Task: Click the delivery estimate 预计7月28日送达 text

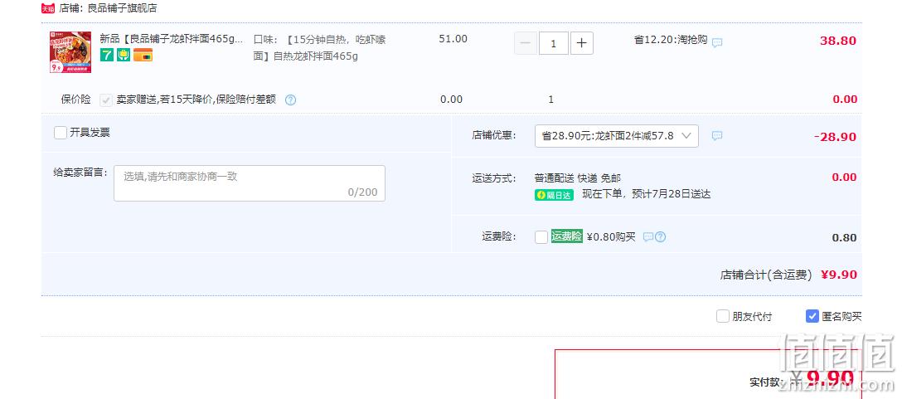Action: 672,194
